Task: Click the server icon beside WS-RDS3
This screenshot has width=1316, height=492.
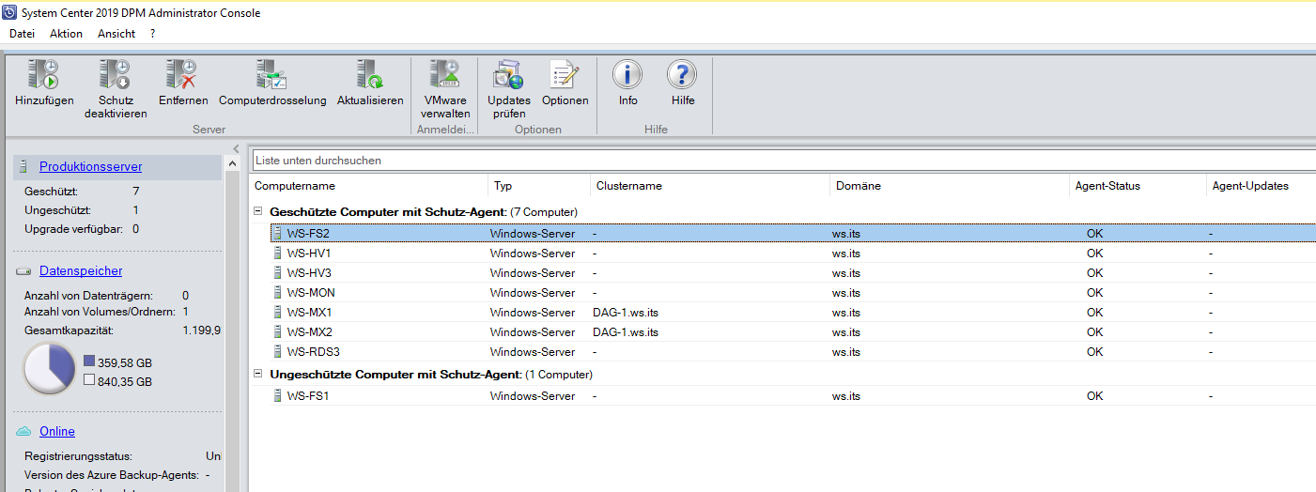Action: (277, 351)
